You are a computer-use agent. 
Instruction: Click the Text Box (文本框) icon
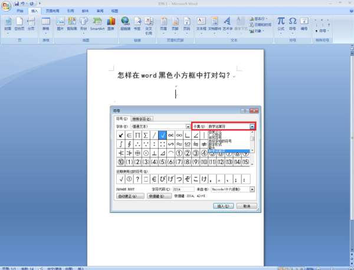[201, 25]
